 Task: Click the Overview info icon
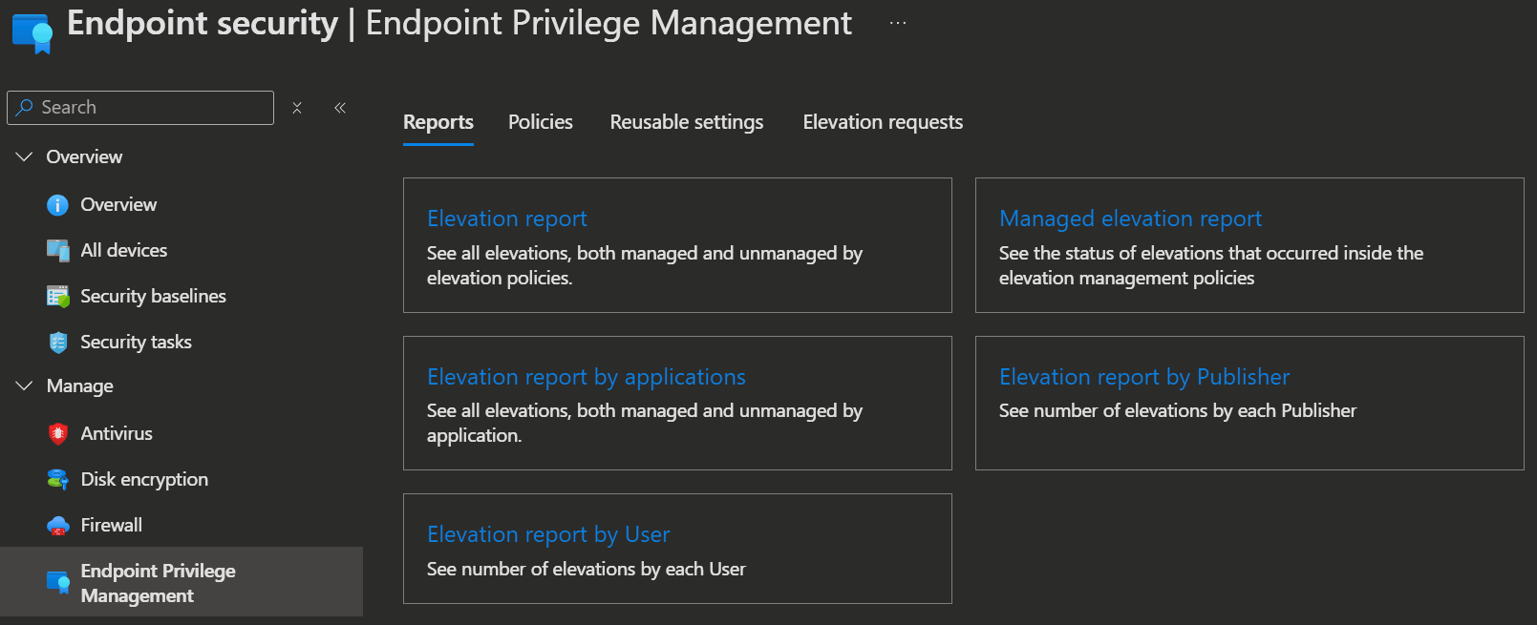pos(57,205)
